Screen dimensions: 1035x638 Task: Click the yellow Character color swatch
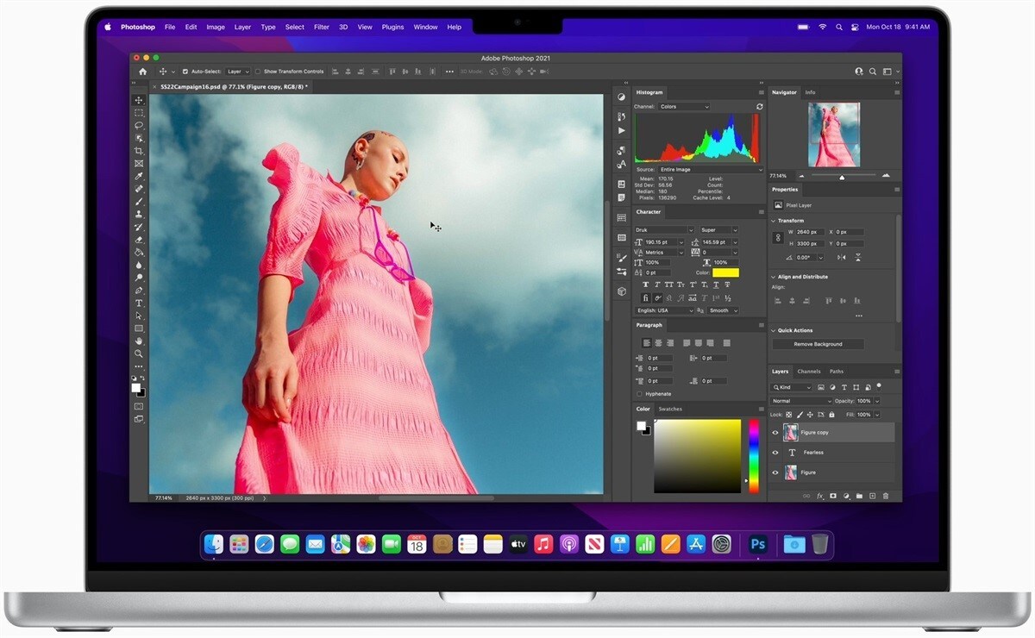725,272
